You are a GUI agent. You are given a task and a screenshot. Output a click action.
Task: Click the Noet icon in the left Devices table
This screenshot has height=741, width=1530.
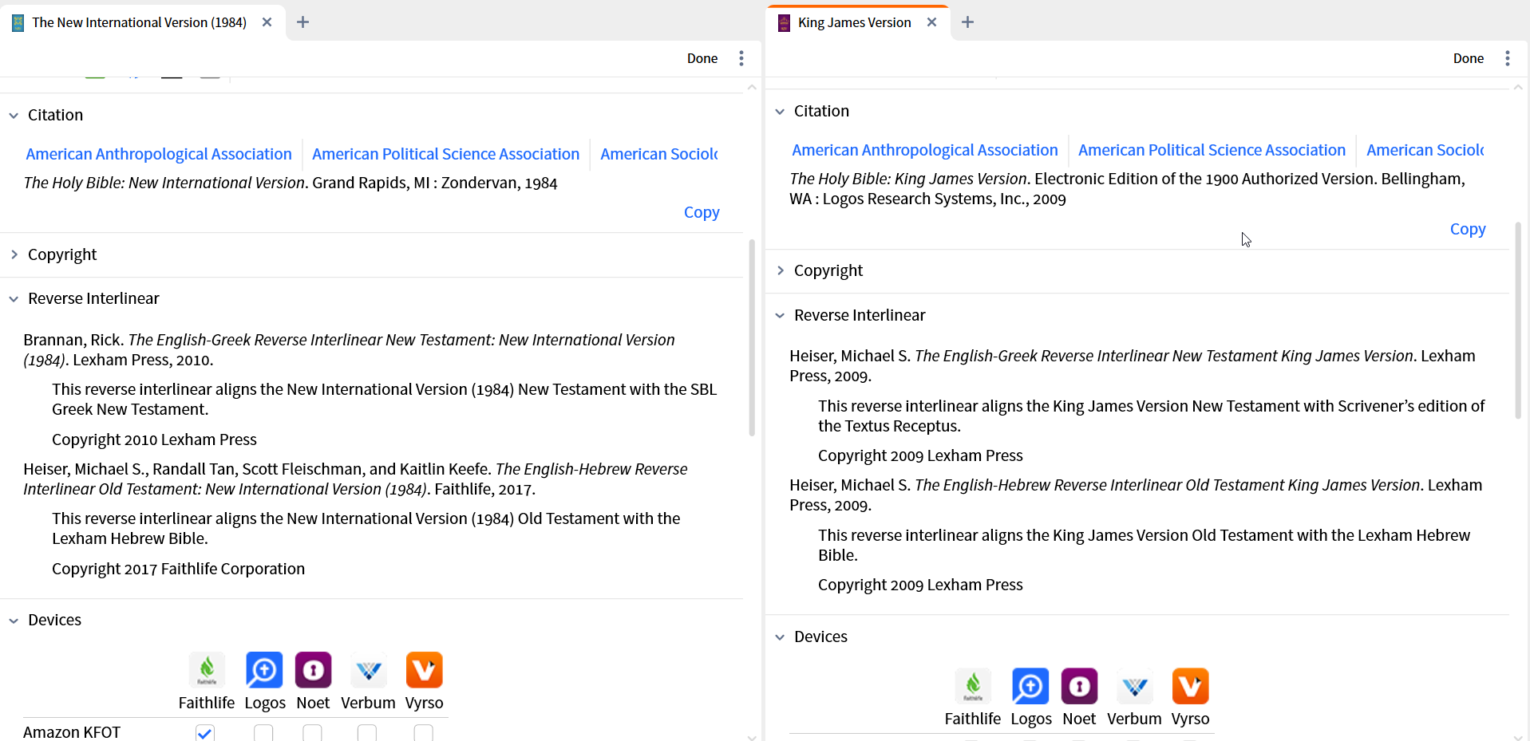[313, 670]
